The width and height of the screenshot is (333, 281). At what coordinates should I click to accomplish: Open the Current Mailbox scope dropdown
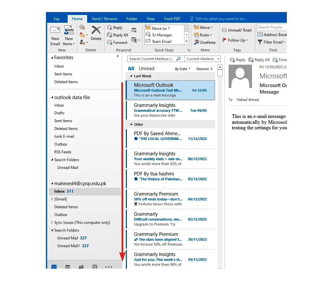point(203,59)
